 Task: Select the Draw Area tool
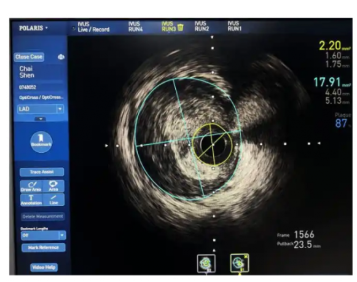pyautogui.click(x=31, y=186)
